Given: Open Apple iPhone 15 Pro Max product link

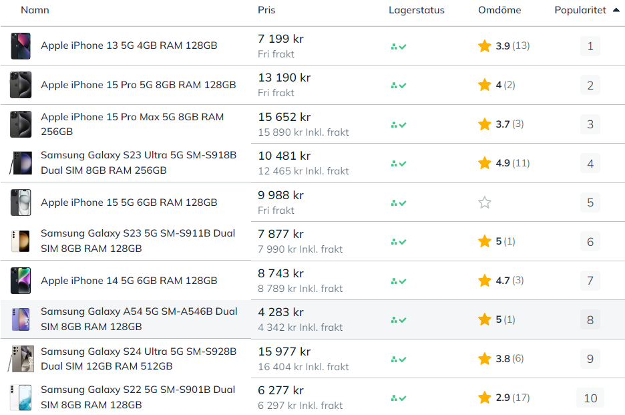Looking at the screenshot, I should (x=132, y=124).
